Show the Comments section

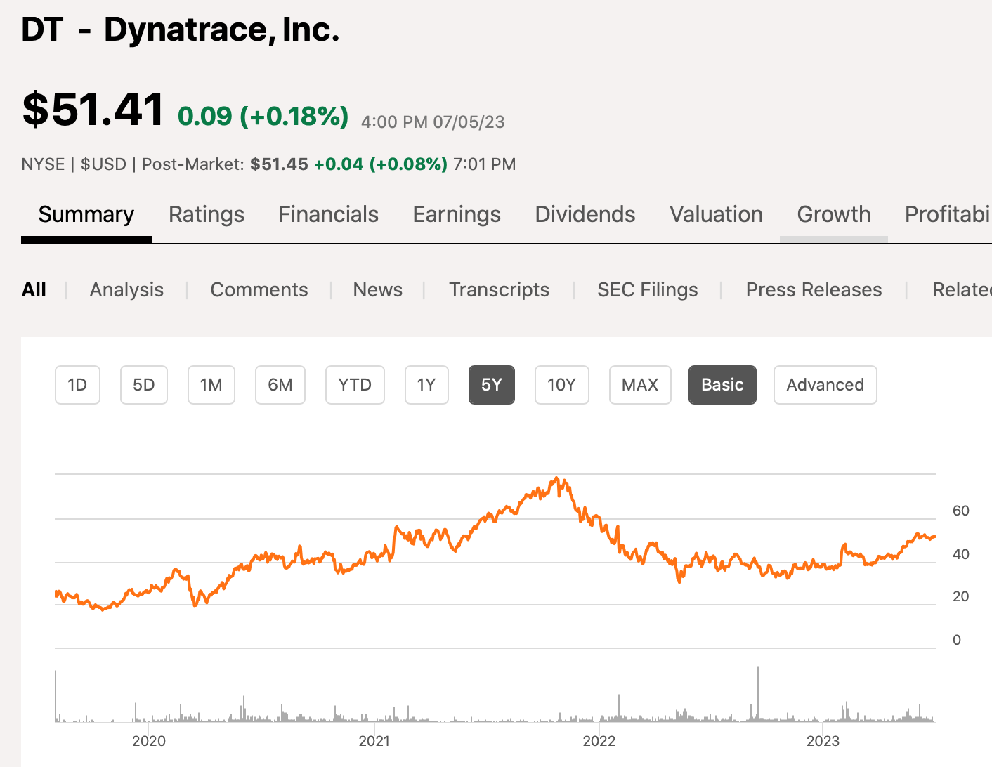[259, 289]
